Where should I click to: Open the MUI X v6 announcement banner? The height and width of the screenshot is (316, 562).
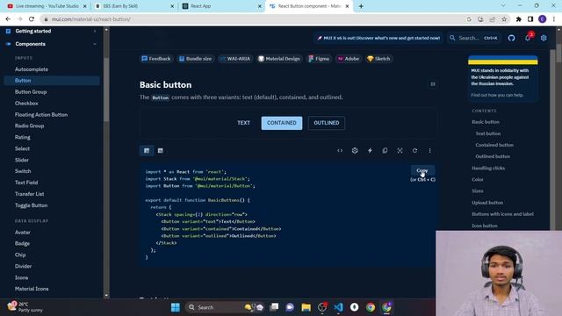tap(378, 38)
